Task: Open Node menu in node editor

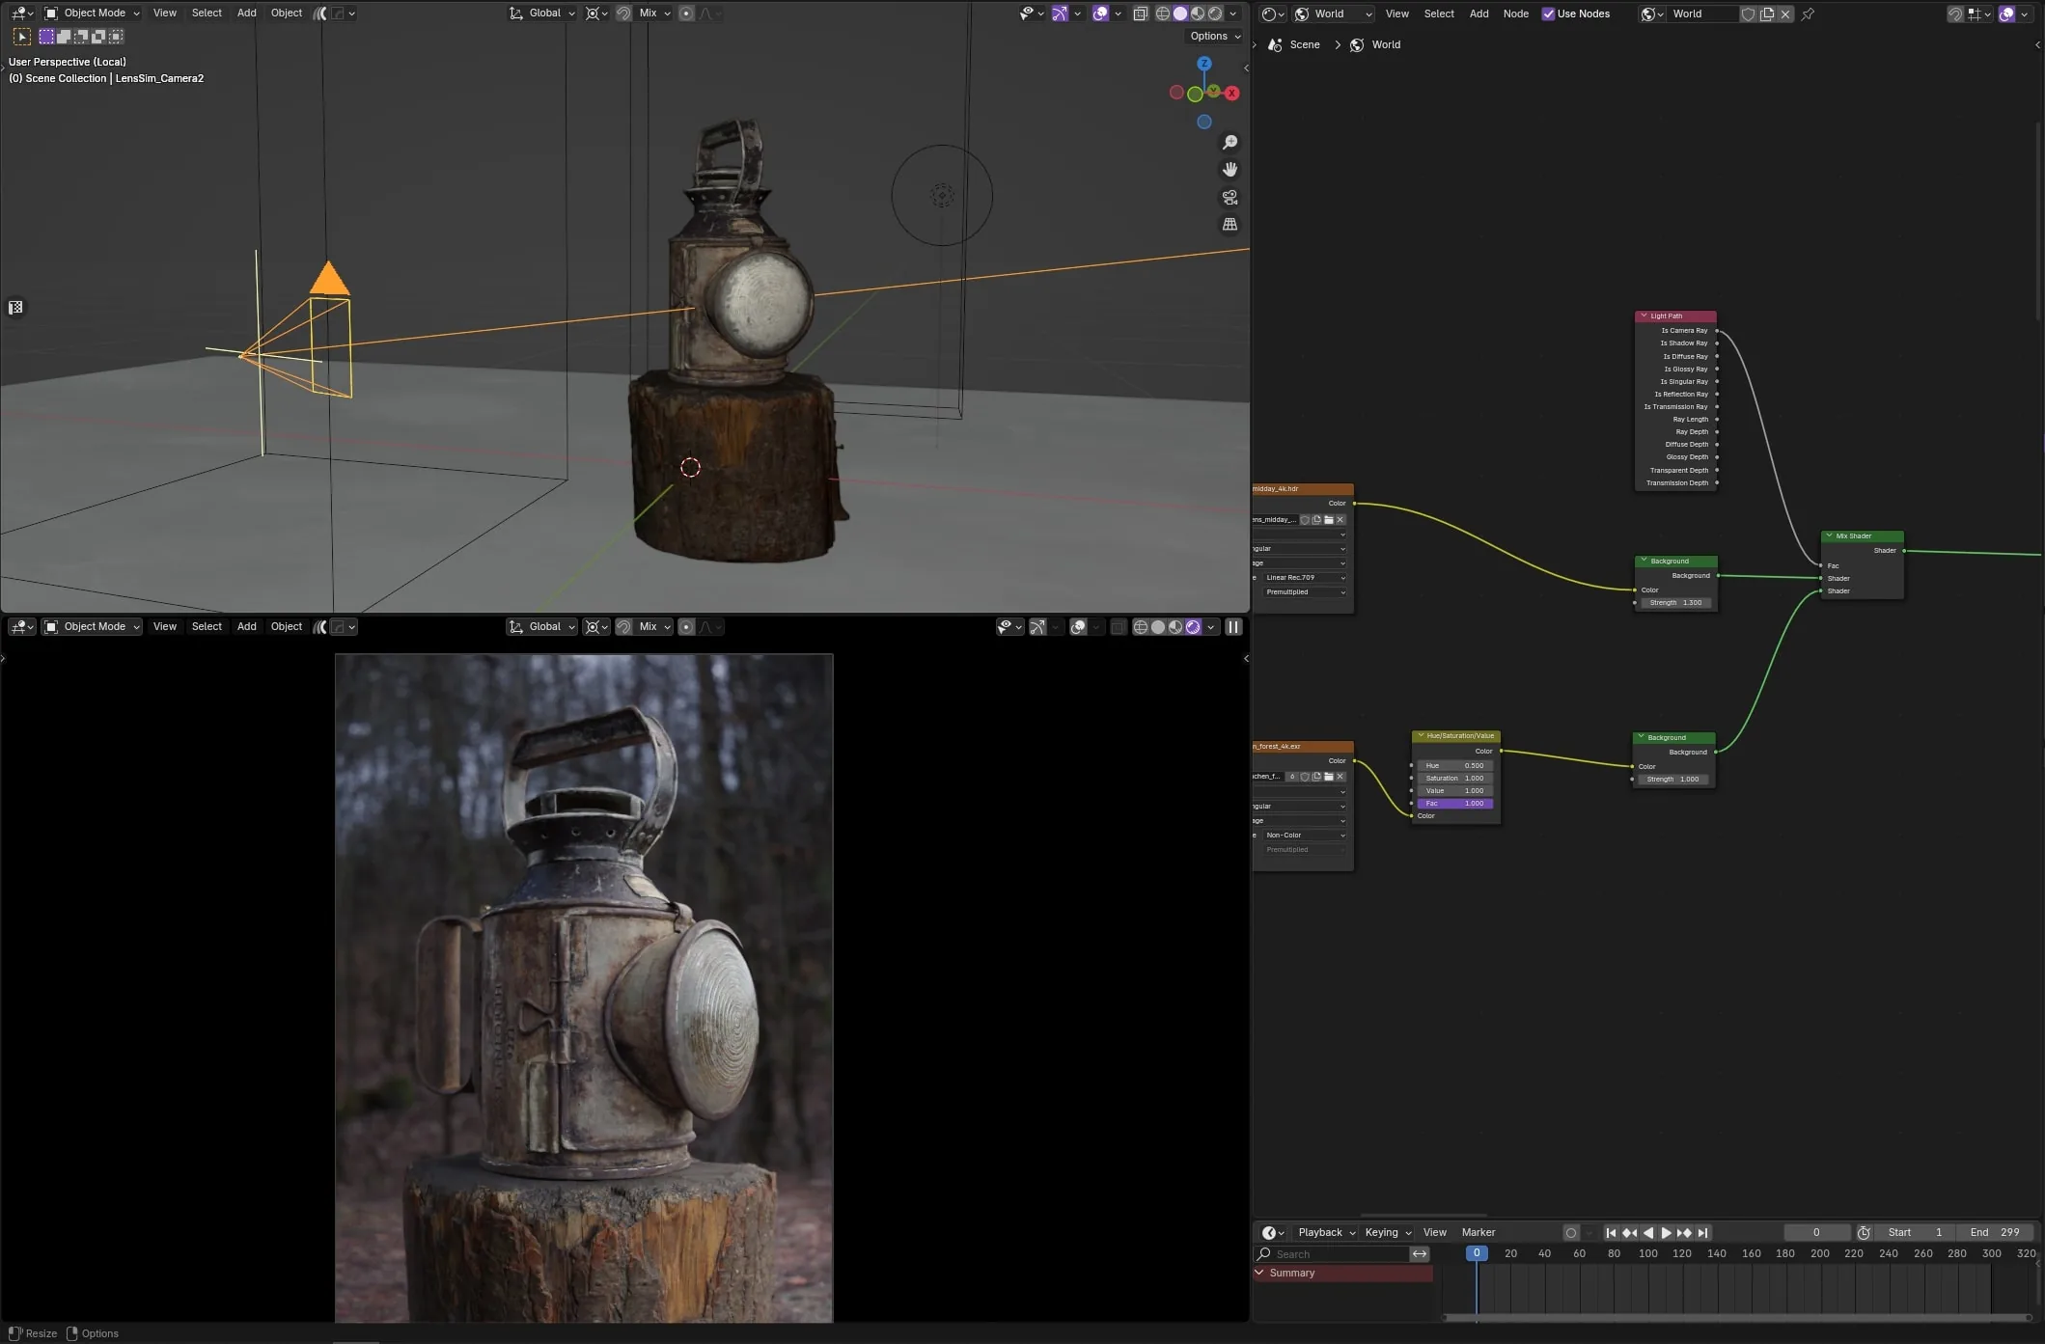Action: point(1515,14)
